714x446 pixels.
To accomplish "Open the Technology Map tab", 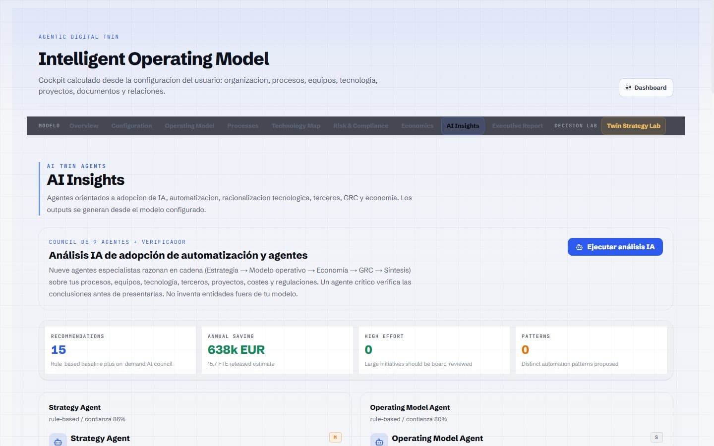I will 296,126.
